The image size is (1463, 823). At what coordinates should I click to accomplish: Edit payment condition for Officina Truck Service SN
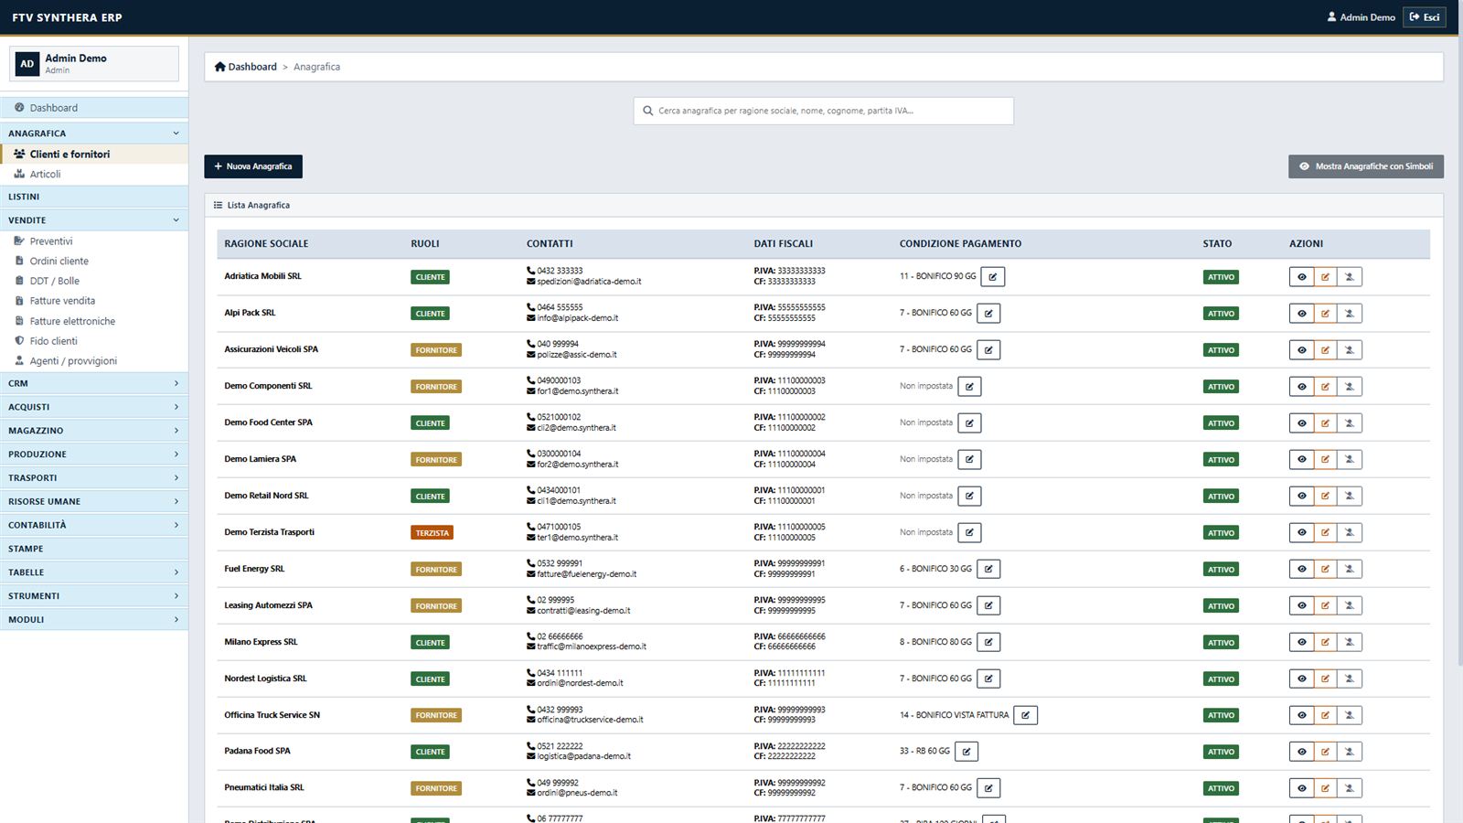click(1026, 715)
